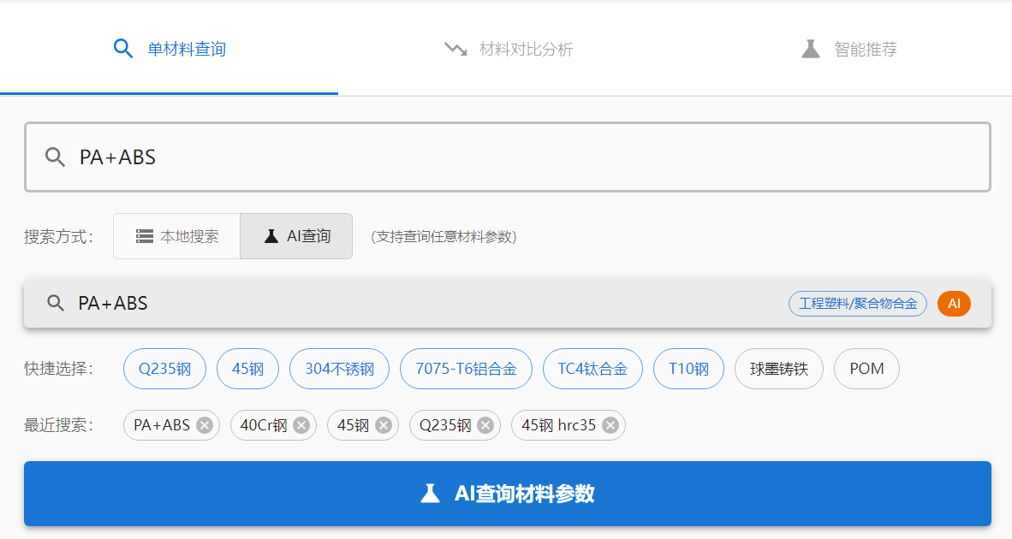The width and height of the screenshot is (1012, 539).
Task: Choose the T10钢 chip
Action: click(x=688, y=369)
